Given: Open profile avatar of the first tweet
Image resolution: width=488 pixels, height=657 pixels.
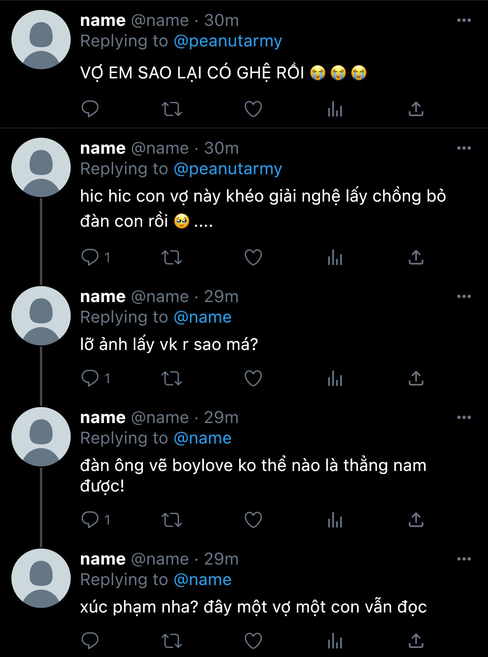Looking at the screenshot, I should (x=41, y=40).
